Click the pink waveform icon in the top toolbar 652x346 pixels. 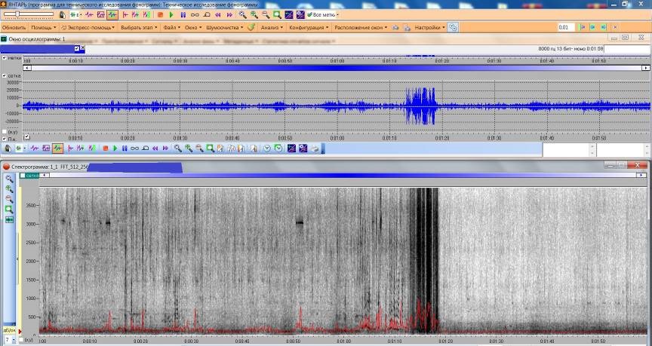pos(89,15)
